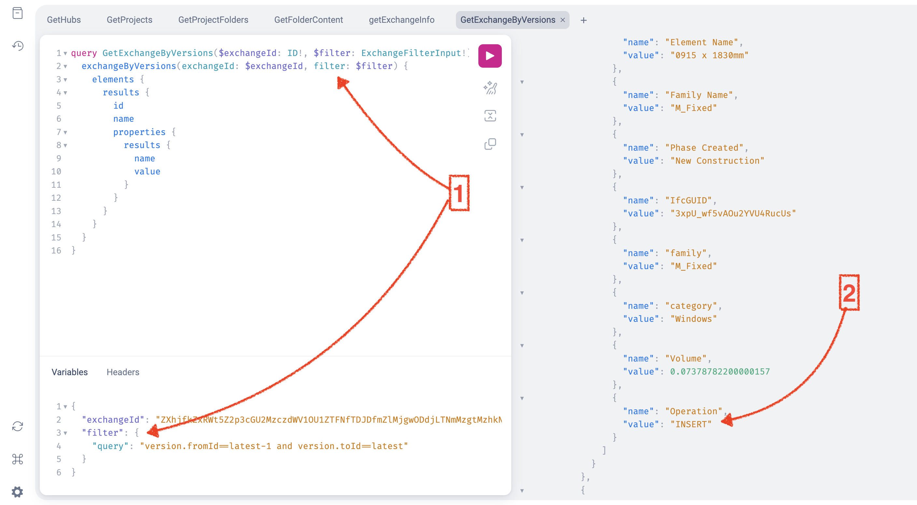
Task: Open the GetFolderContent tab
Action: [x=308, y=20]
